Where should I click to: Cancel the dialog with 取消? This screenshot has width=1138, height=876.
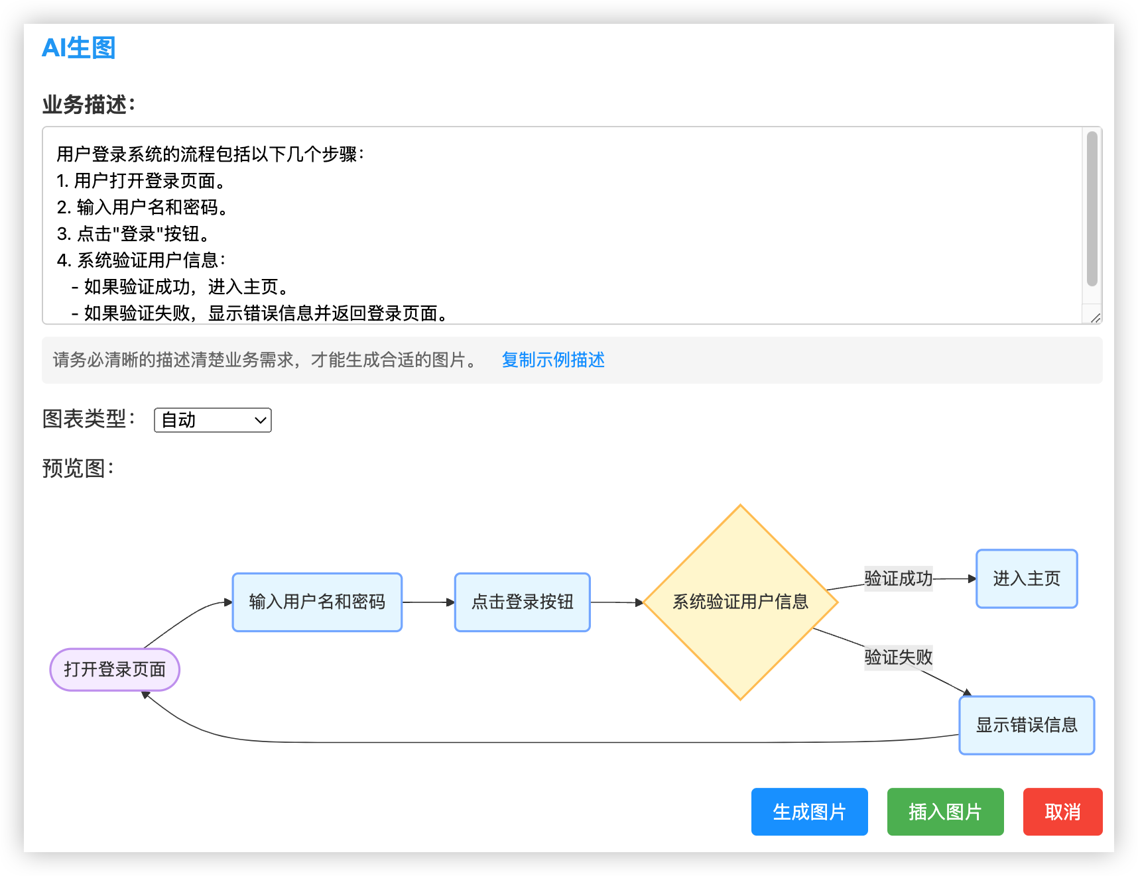[1062, 812]
